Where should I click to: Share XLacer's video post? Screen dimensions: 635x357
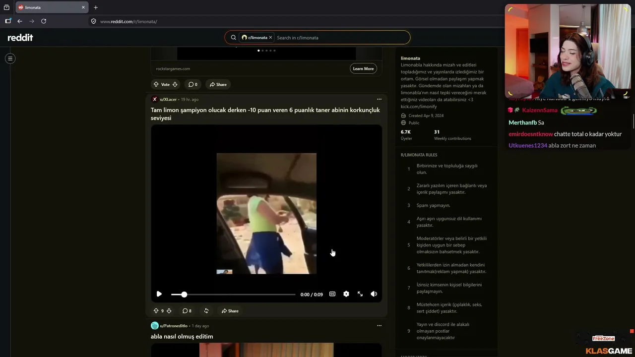(230, 311)
